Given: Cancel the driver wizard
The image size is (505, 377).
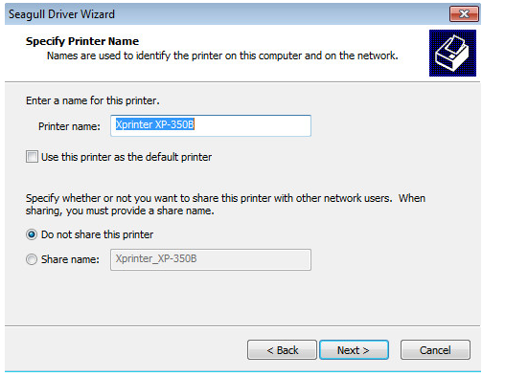Looking at the screenshot, I should [435, 349].
